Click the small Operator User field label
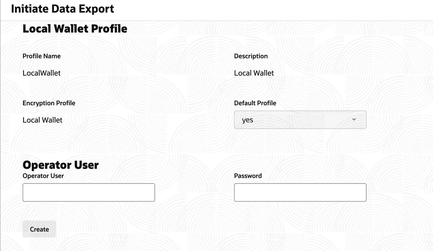This screenshot has width=433, height=251. point(43,176)
